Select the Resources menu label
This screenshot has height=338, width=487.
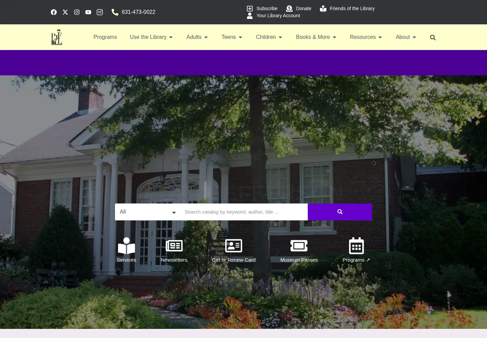pyautogui.click(x=363, y=37)
